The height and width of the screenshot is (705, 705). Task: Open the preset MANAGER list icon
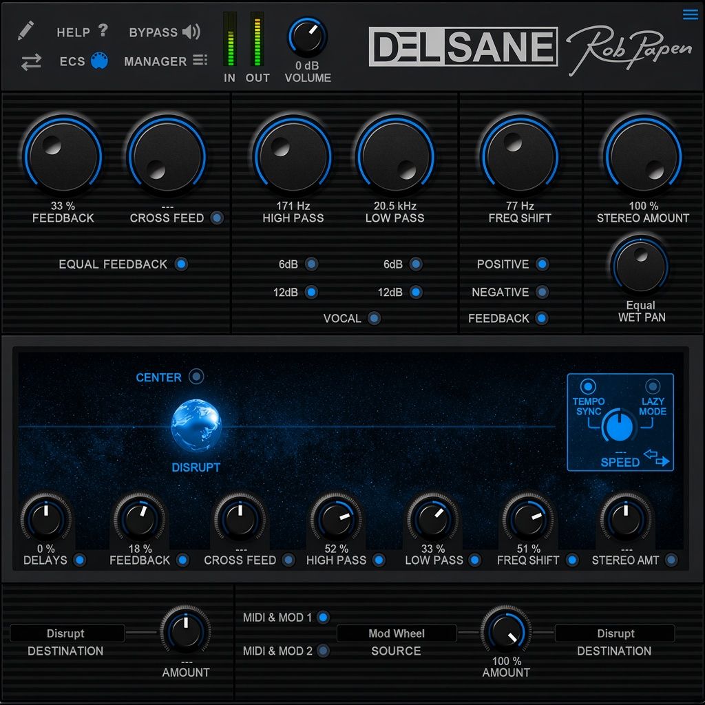[x=200, y=61]
